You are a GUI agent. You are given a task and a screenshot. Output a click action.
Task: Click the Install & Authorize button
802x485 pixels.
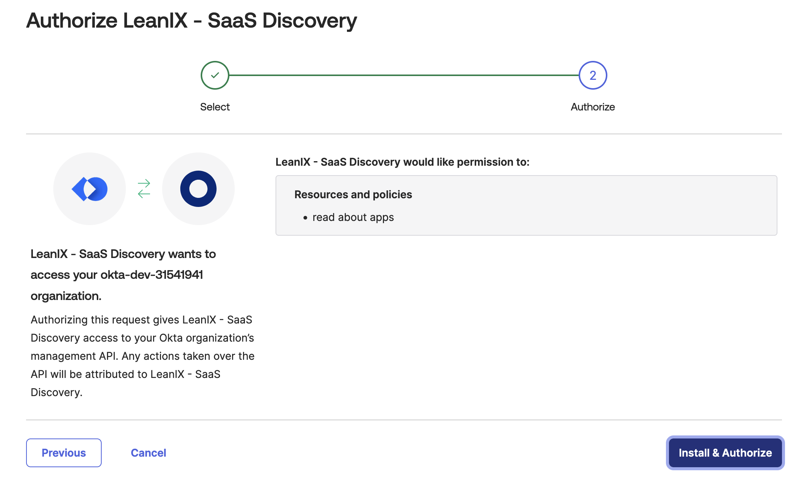[725, 453]
